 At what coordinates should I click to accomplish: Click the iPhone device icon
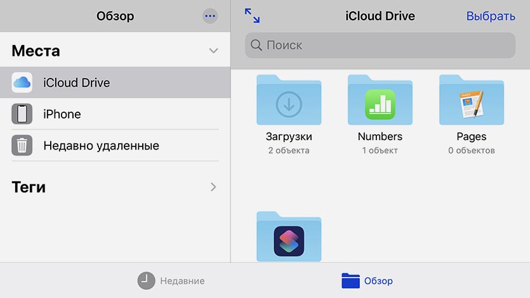click(22, 114)
